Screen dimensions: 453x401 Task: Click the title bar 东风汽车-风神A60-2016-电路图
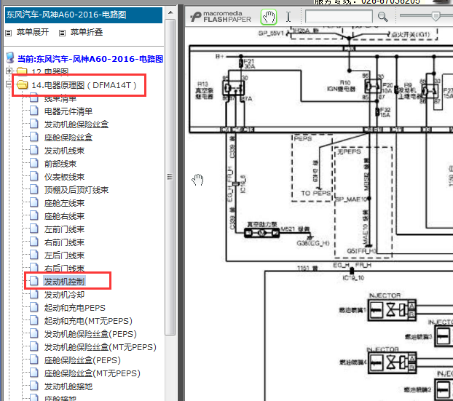84,15
